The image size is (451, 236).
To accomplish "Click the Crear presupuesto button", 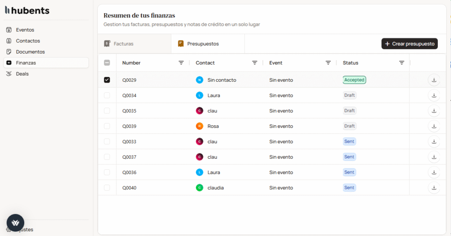I will 409,44.
